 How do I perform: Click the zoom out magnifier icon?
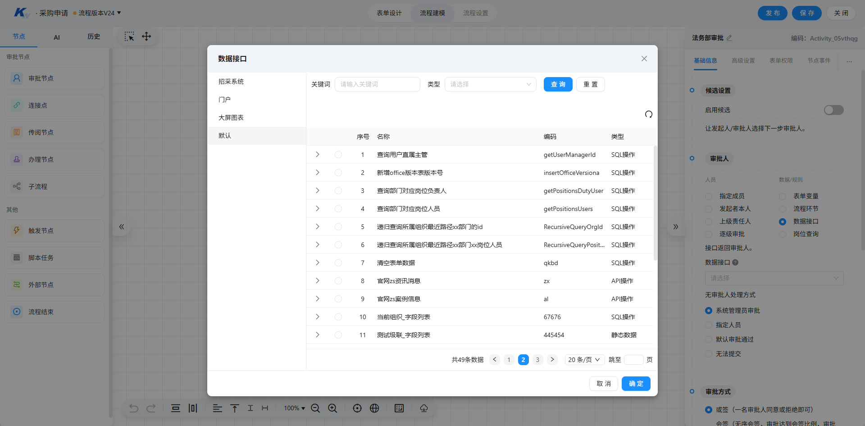point(315,408)
